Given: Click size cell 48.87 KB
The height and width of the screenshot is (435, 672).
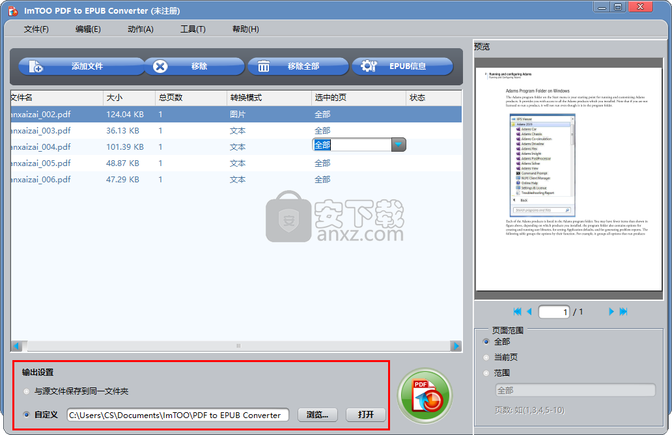Looking at the screenshot, I should (x=122, y=163).
